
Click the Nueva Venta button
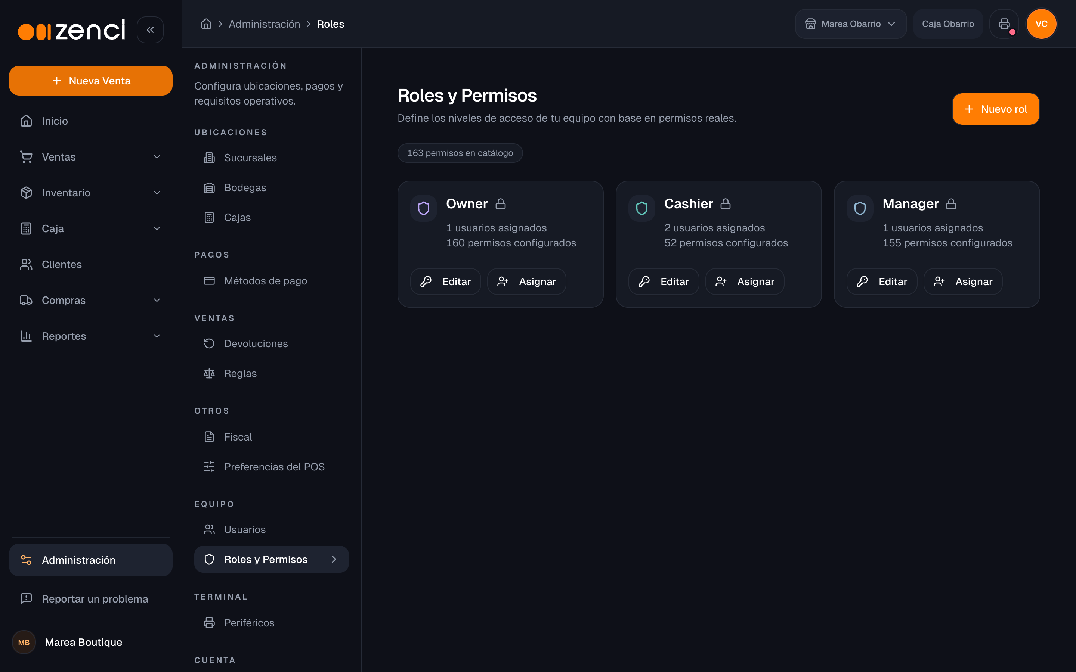(x=91, y=80)
